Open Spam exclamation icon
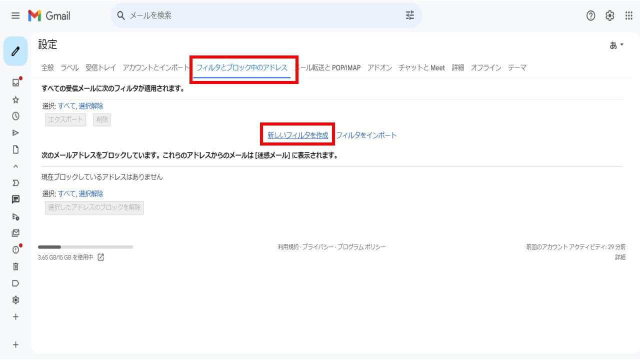 [x=15, y=249]
